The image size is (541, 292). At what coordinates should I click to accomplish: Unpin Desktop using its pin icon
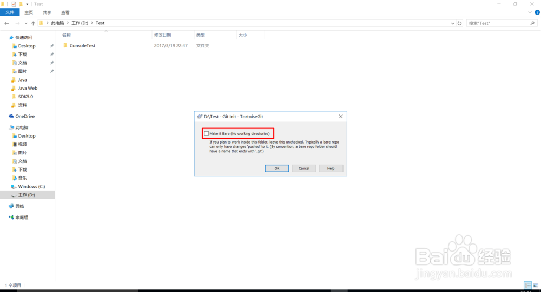(x=52, y=46)
